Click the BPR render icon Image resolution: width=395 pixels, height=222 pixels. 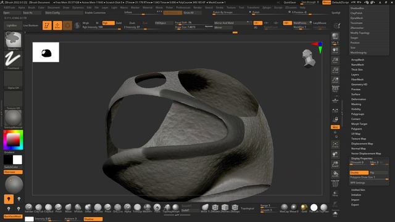[x=335, y=37]
